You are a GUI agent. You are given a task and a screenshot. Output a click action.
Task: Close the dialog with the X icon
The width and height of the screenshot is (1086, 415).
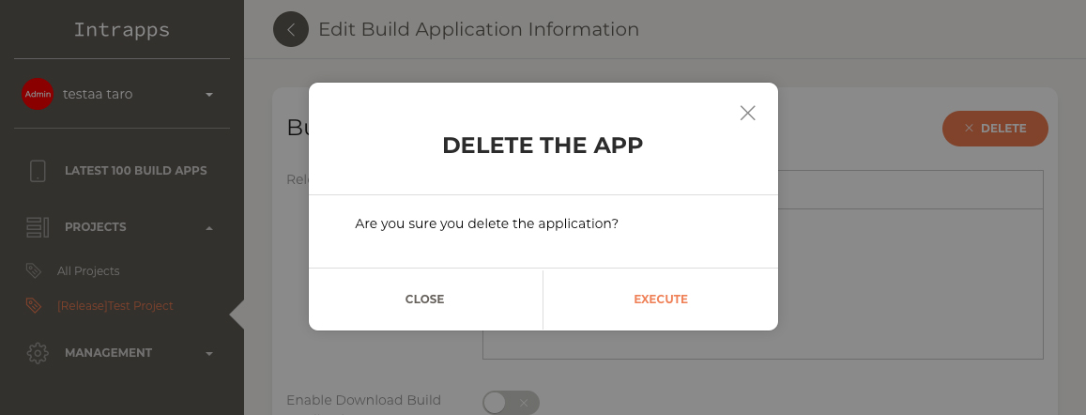coord(747,113)
